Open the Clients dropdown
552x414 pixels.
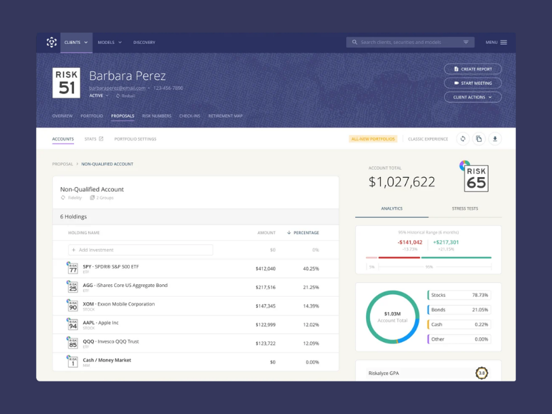click(x=76, y=42)
